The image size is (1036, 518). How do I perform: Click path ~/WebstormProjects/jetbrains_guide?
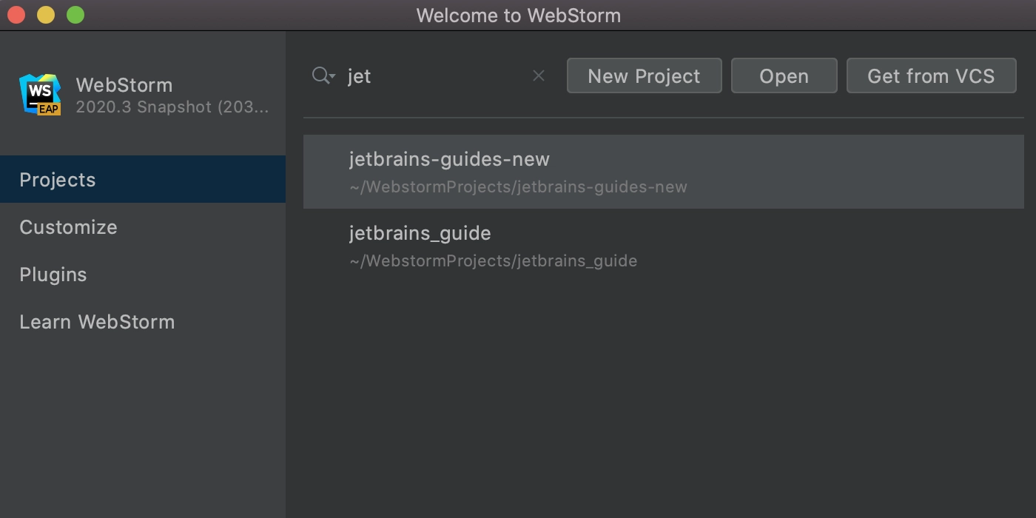(x=493, y=261)
